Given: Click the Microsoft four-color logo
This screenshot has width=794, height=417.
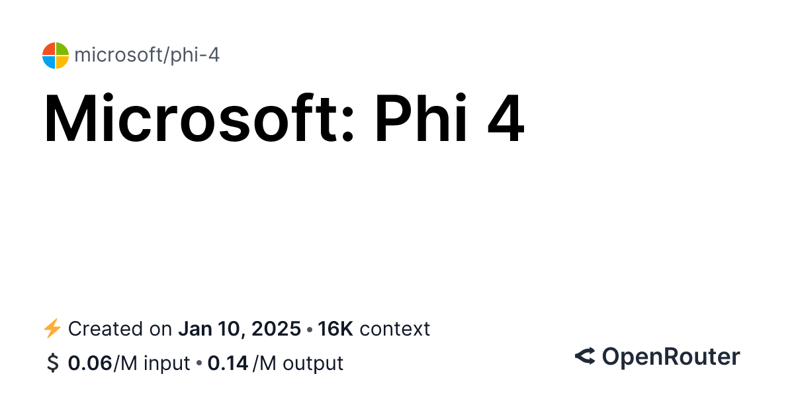Looking at the screenshot, I should 56,56.
